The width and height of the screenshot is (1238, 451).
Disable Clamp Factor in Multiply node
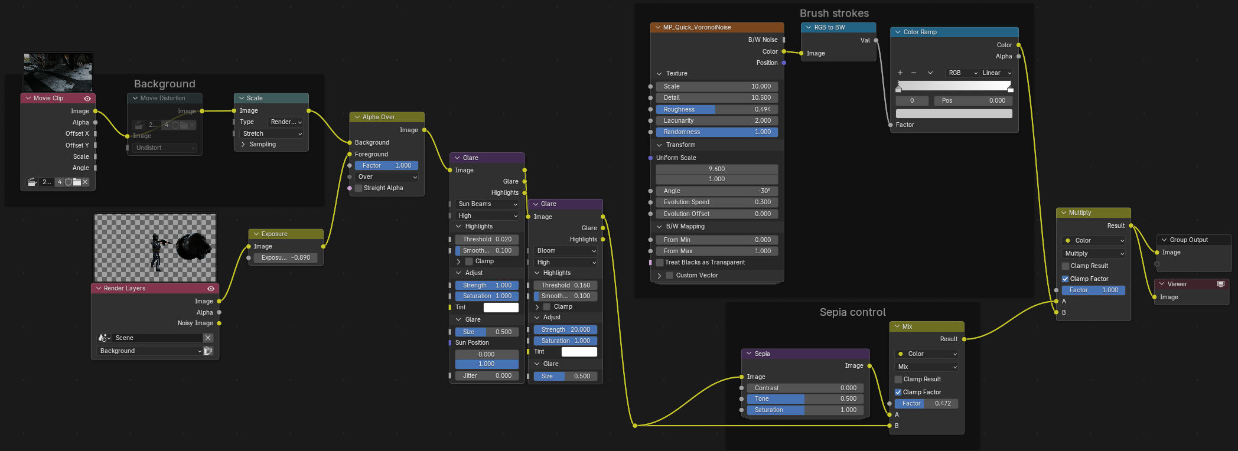coord(1065,279)
